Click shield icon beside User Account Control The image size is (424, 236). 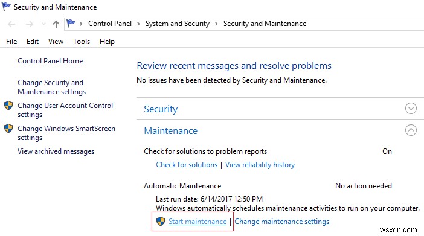8,106
